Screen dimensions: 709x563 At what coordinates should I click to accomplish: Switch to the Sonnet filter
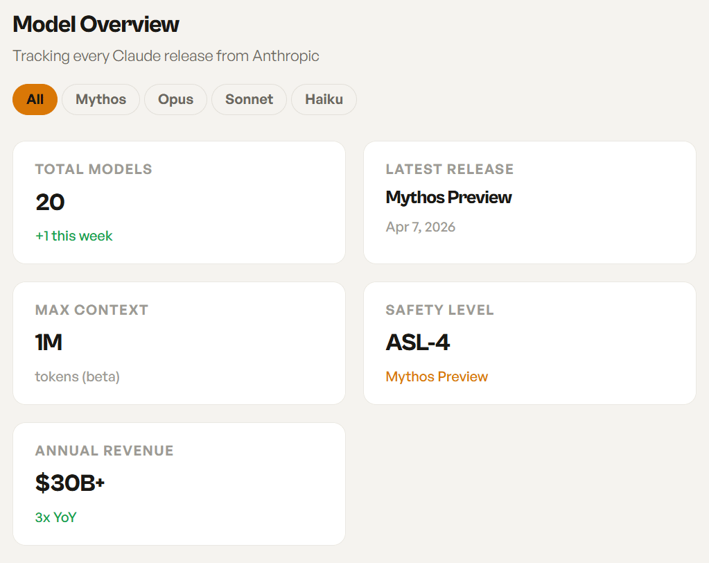point(249,99)
